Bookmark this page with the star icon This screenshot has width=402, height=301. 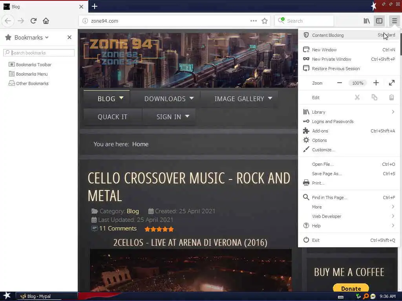[265, 21]
